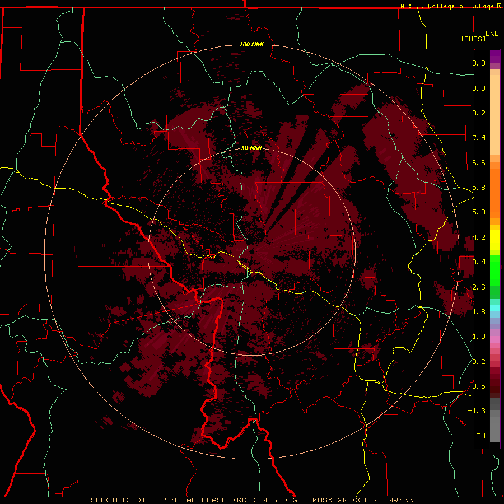504x504 pixels.
Task: Click the 4.2 legend value
Action: pos(479,237)
